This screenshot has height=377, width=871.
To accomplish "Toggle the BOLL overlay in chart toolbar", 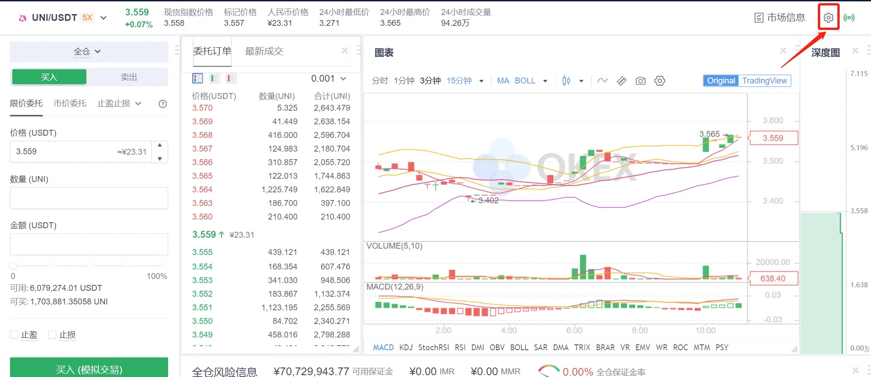I will (x=525, y=81).
